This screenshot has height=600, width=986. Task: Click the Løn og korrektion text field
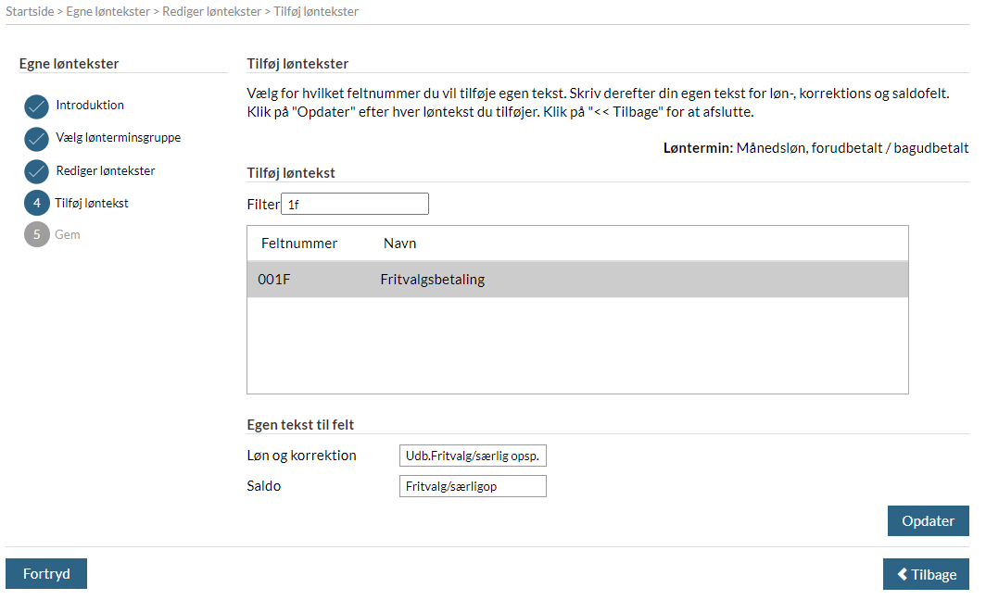(x=473, y=456)
